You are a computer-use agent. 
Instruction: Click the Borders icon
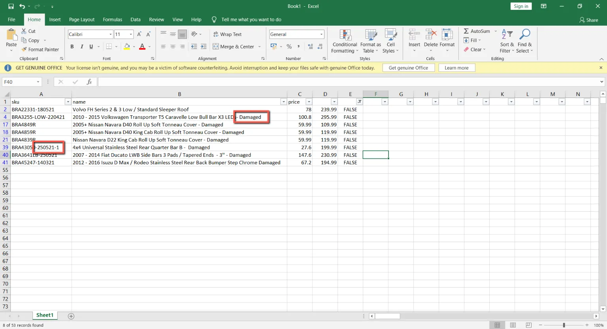coord(109,47)
